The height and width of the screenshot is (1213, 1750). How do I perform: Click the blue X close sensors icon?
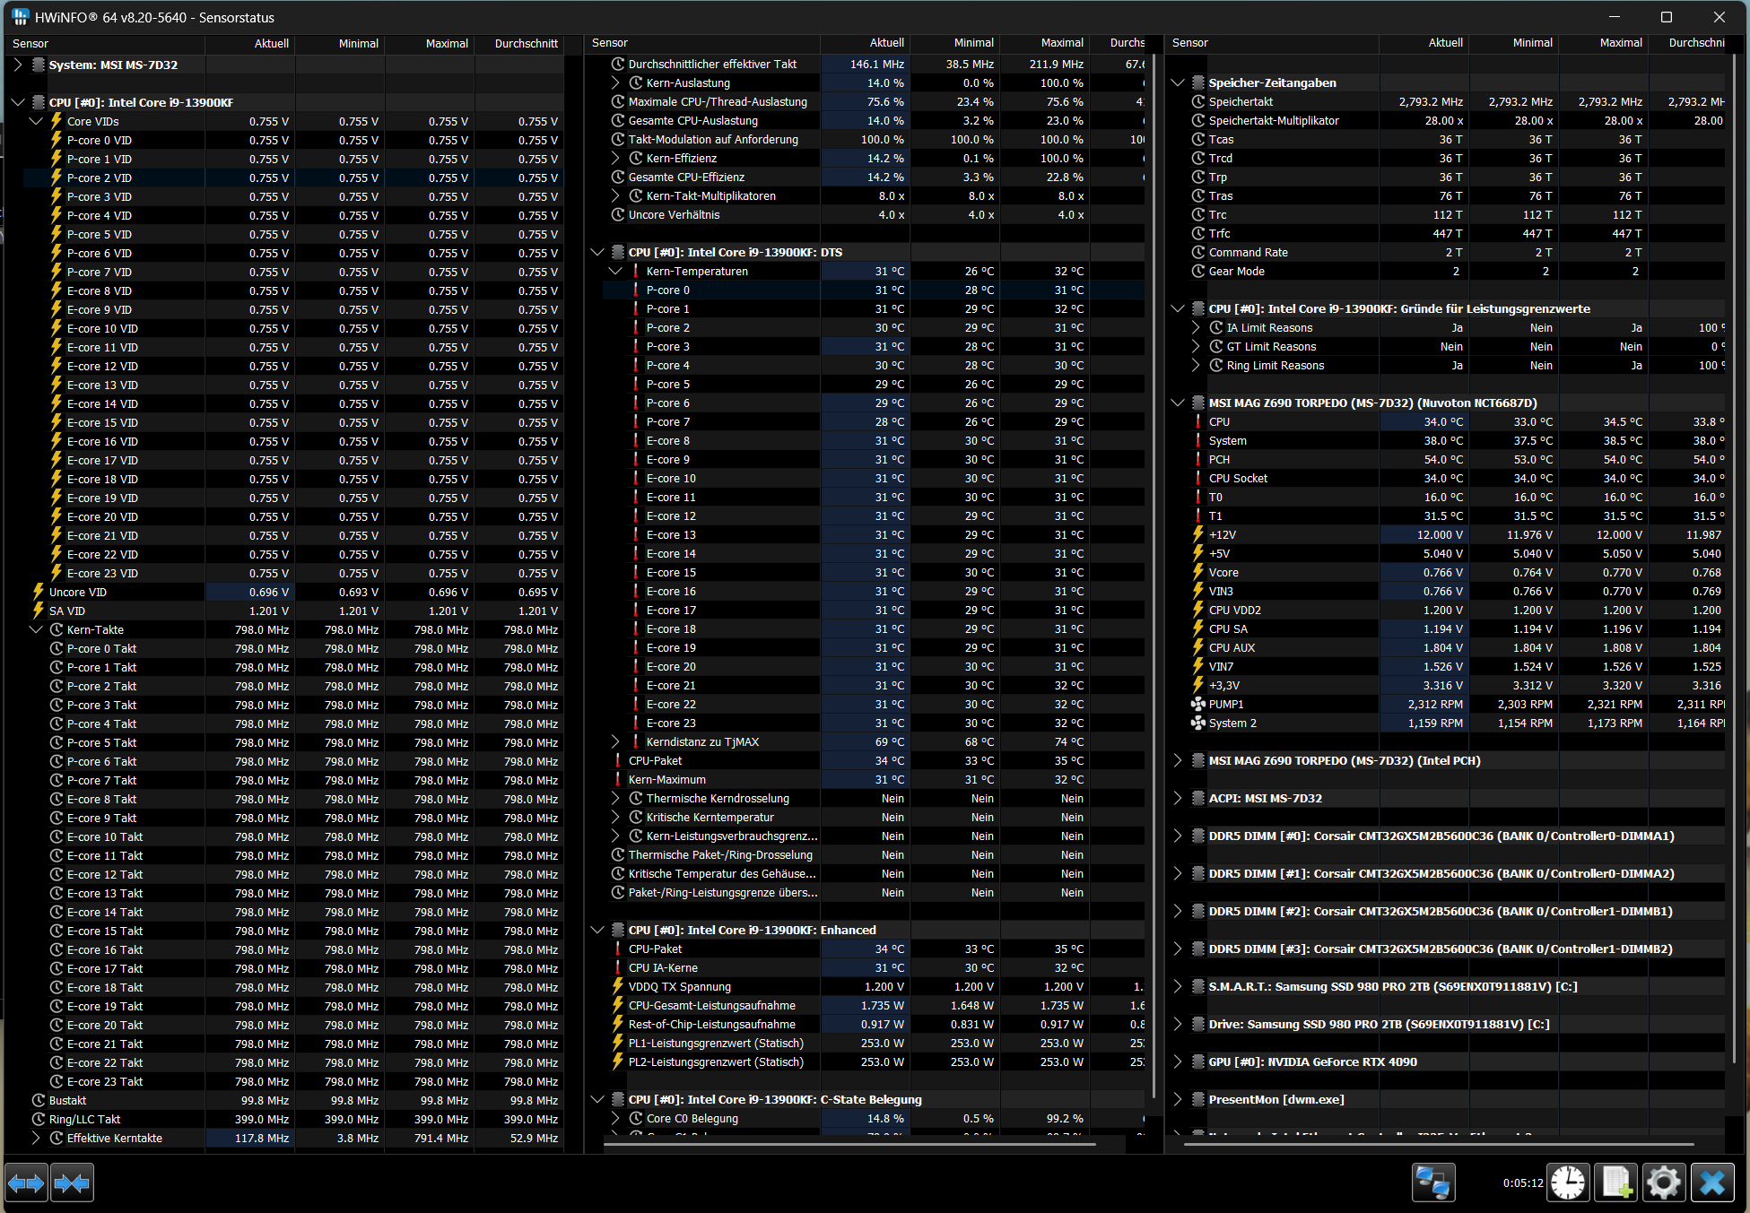(1712, 1183)
